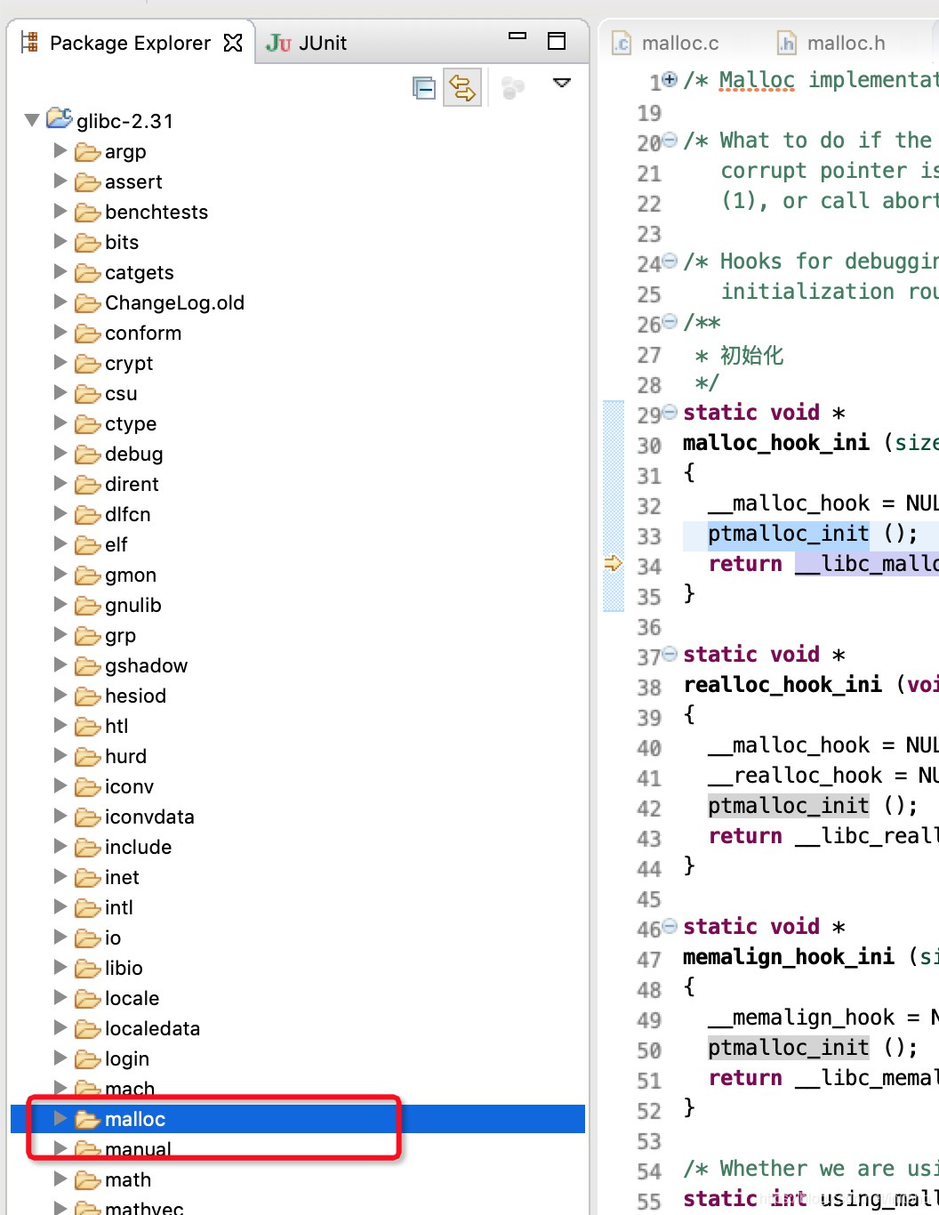Screen dimensions: 939x1215
Task: Select the include folder row
Action: click(x=298, y=847)
